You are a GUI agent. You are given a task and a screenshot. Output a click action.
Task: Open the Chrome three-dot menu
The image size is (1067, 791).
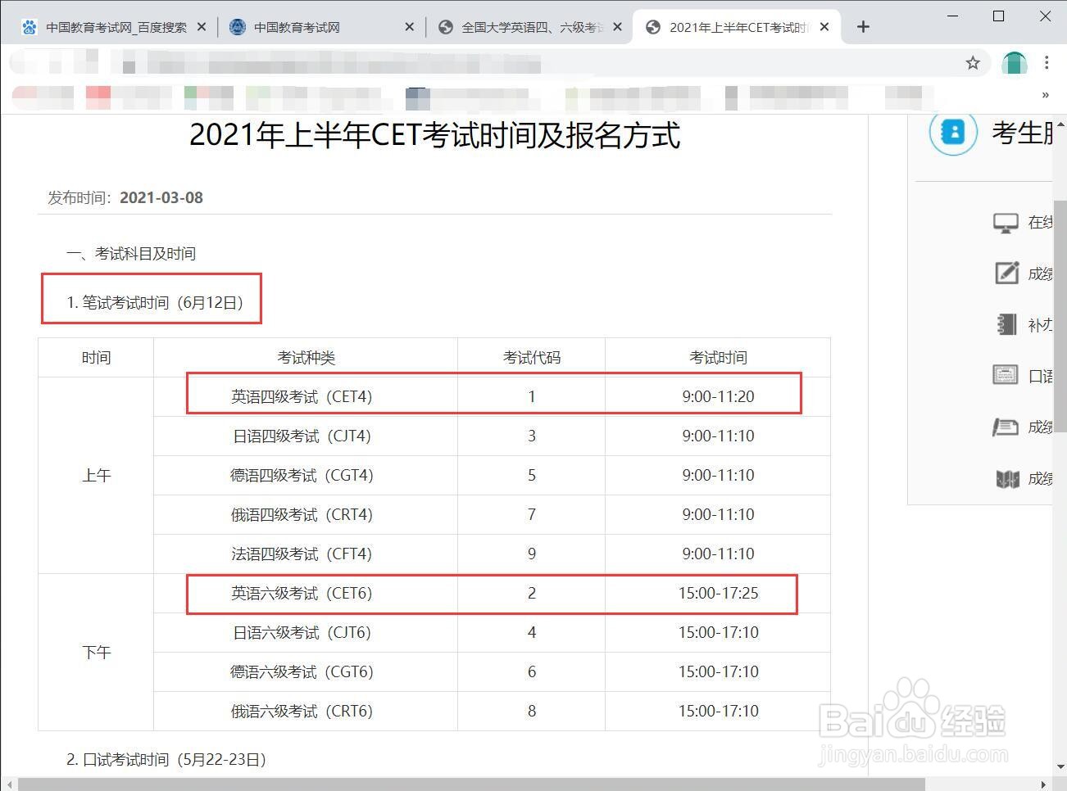(x=1047, y=63)
